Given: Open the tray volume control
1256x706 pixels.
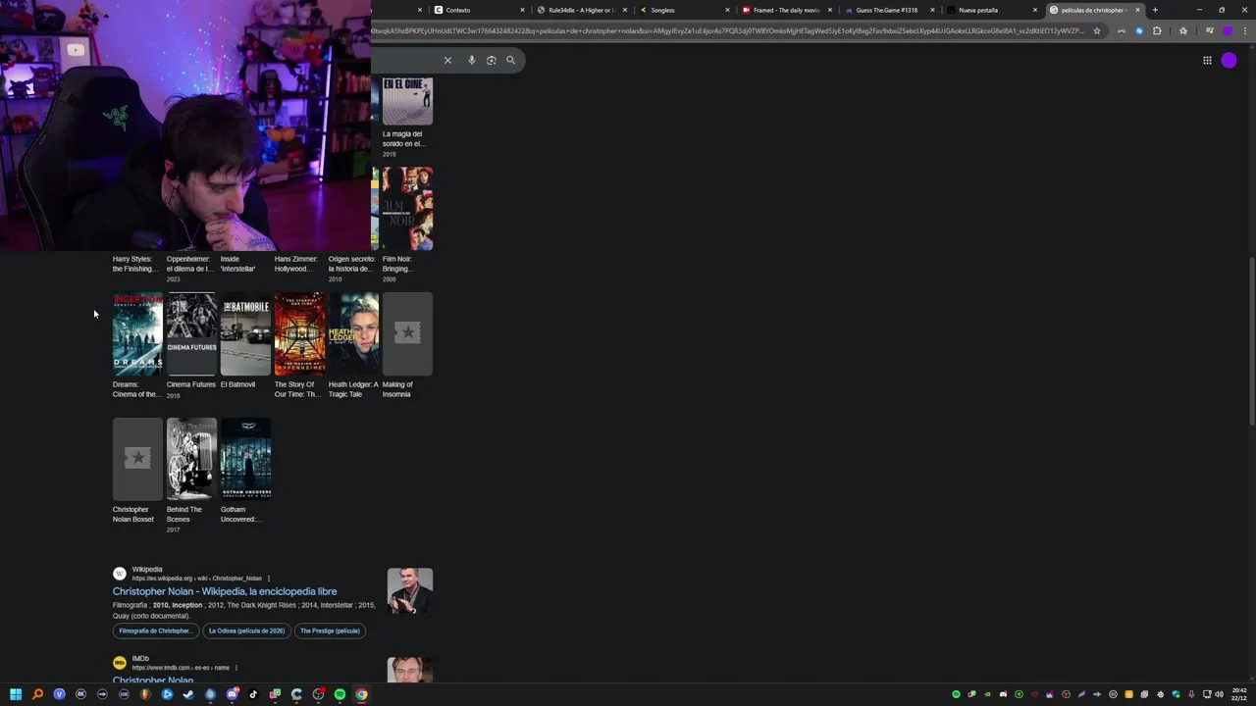Looking at the screenshot, I should click(x=1219, y=694).
